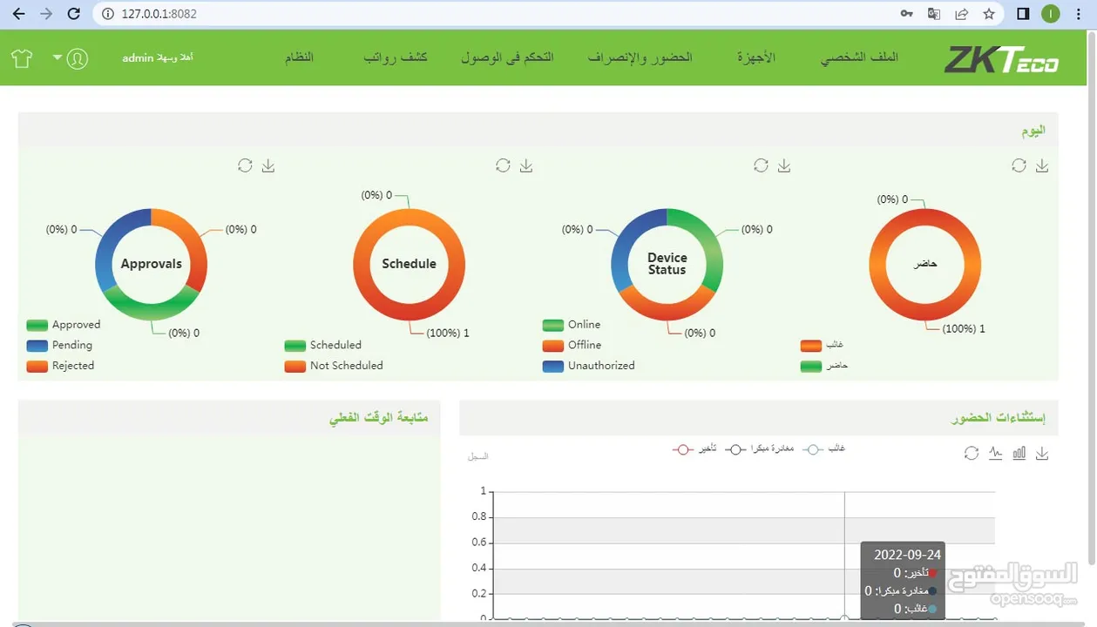Screen dimensions: 1097x627
Task: Toggle the Unauthorized legend entry
Action: (x=588, y=366)
